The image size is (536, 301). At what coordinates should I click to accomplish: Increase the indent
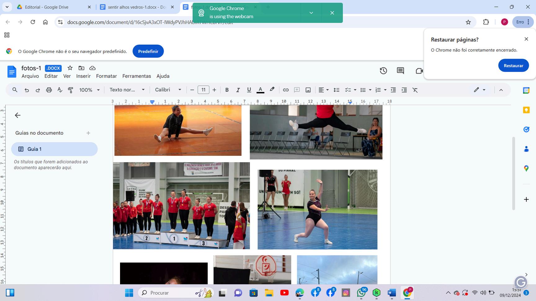[x=404, y=90]
